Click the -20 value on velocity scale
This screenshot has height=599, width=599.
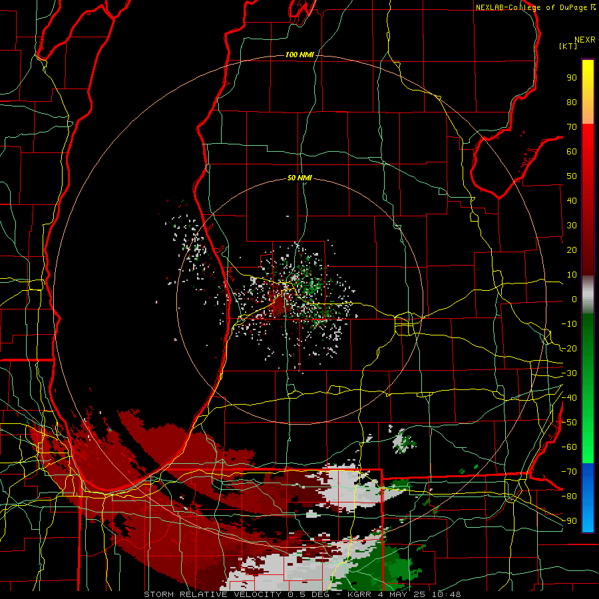[x=569, y=348]
